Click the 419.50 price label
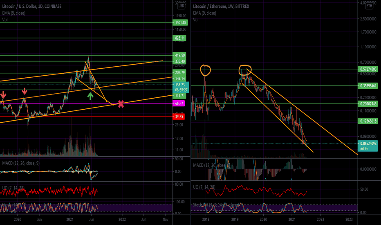 (179, 55)
